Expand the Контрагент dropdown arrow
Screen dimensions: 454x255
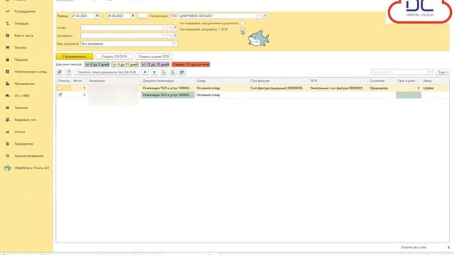[x=165, y=36]
